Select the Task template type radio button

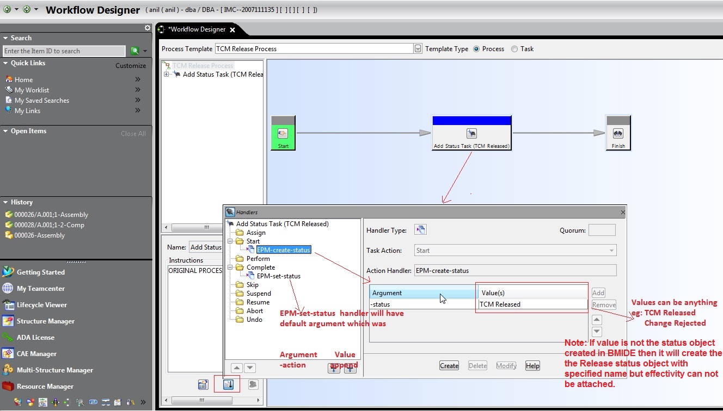coord(514,48)
